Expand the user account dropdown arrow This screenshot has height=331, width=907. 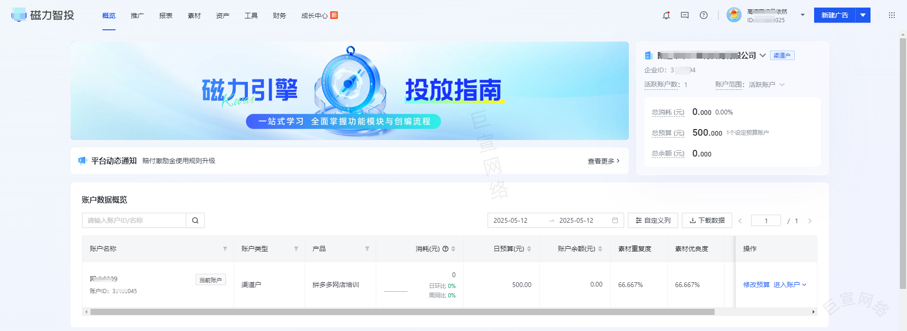pos(803,15)
